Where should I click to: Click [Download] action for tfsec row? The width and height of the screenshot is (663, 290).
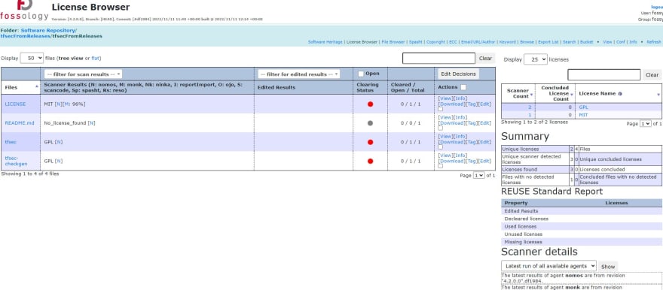(x=451, y=142)
